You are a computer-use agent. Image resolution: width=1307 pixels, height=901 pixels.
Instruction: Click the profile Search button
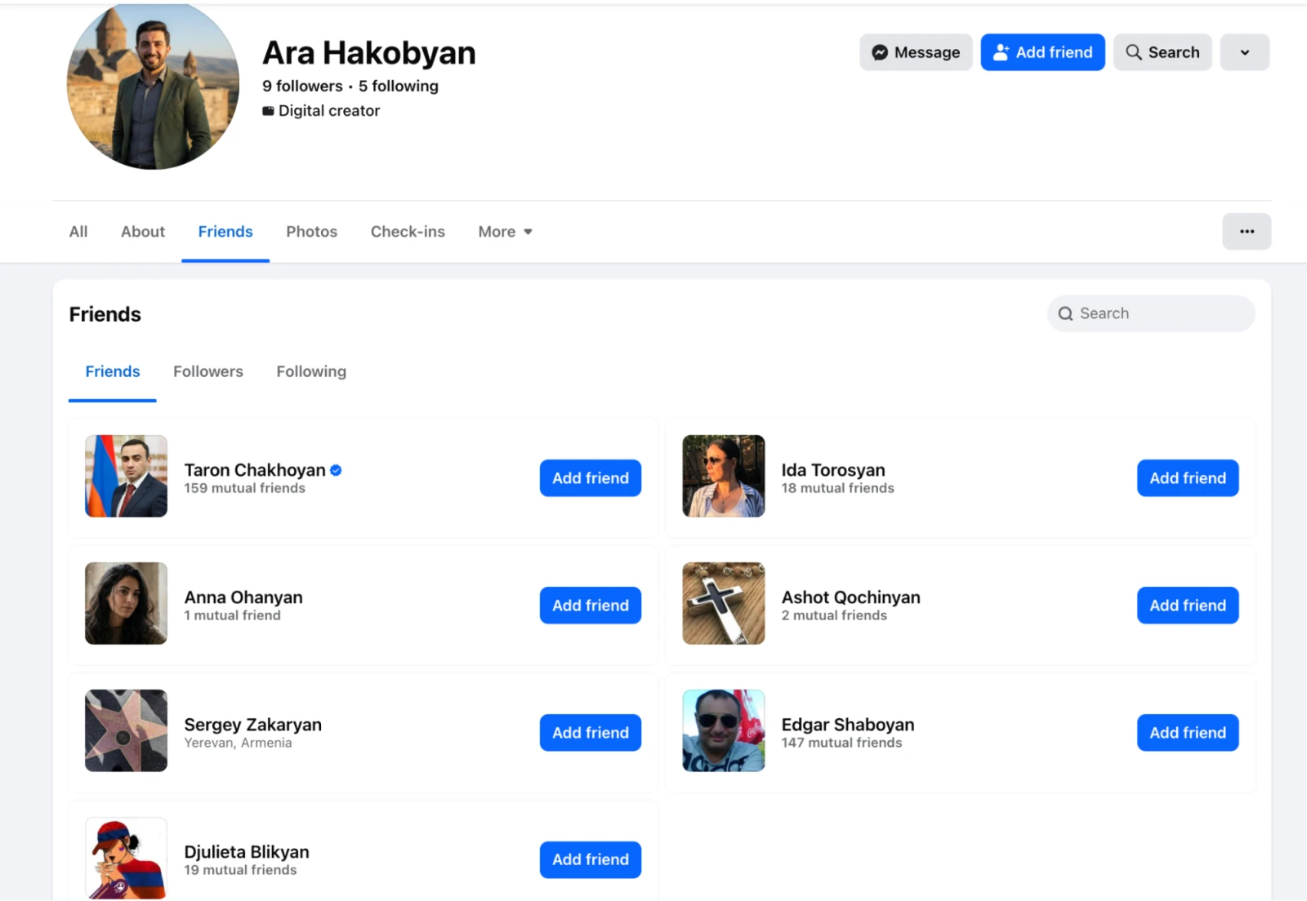[1162, 52]
